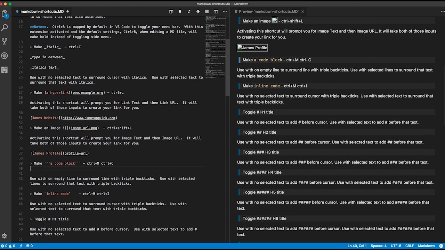Click "> Make `inline code`" line in editor
Screen dimensions: 445x250
click(x=70, y=194)
